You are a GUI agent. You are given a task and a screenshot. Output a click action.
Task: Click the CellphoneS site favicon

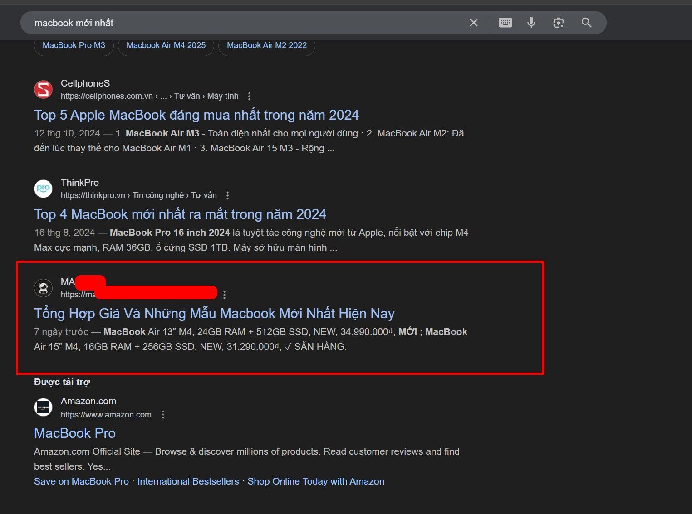click(44, 89)
